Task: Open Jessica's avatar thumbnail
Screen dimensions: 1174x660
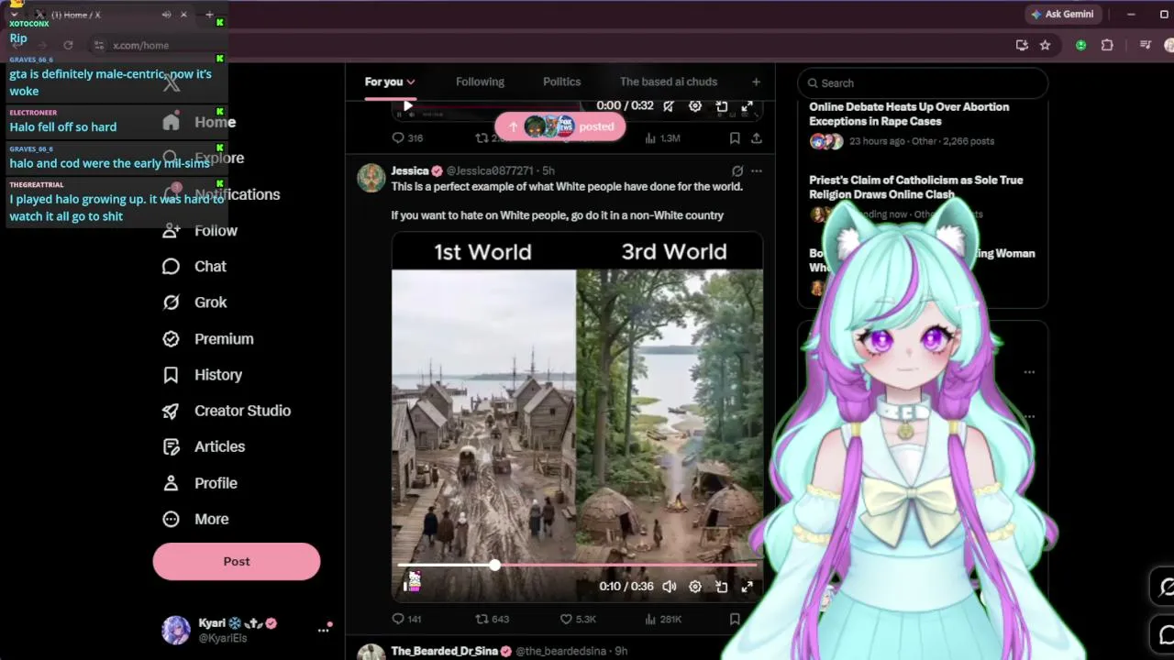Action: 371,178
